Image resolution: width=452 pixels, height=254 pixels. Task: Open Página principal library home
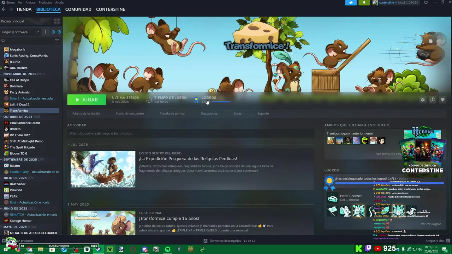click(x=26, y=21)
